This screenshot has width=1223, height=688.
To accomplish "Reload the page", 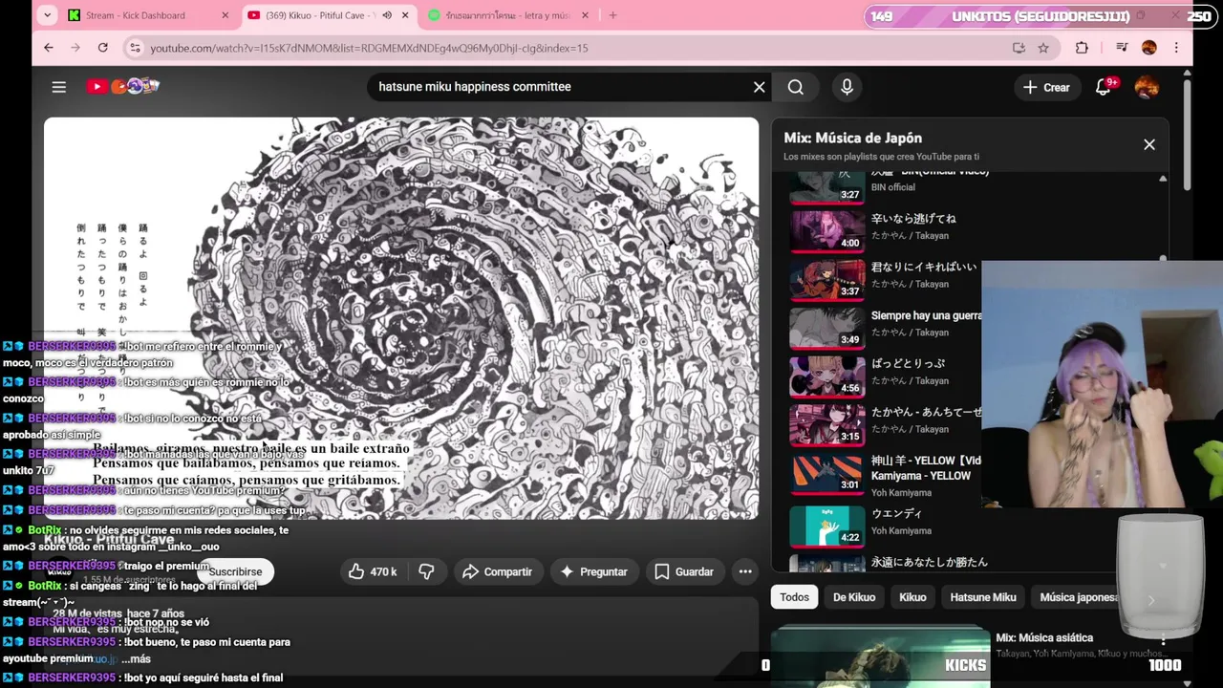I will coord(102,48).
